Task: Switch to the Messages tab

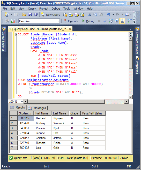Action: click(x=37, y=108)
